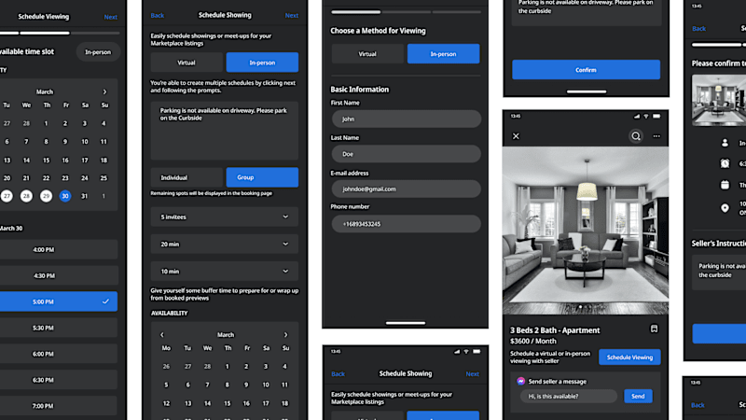This screenshot has width=746, height=420.
Task: Send message to seller with Send button
Action: click(x=638, y=396)
